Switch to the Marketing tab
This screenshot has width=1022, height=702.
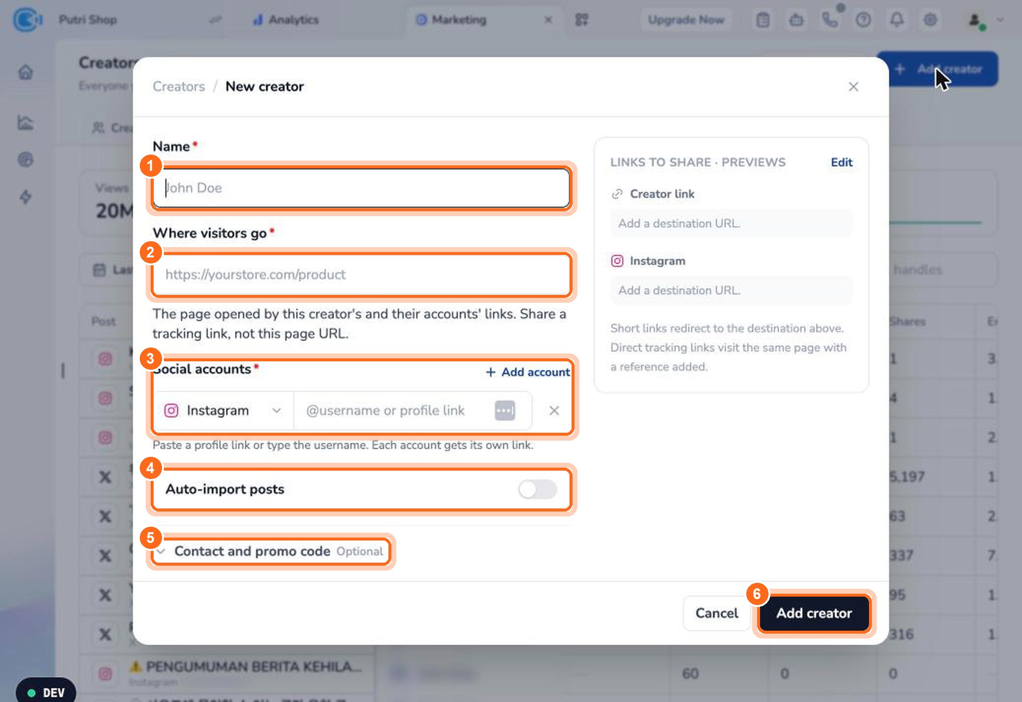pos(452,20)
